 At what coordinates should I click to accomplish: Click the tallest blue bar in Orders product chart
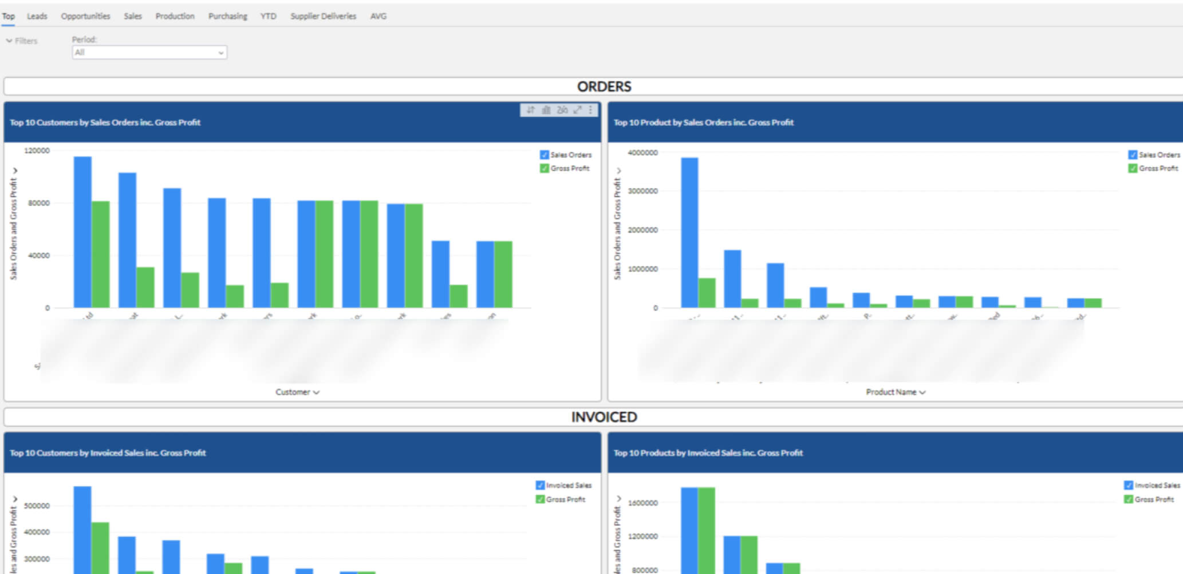pyautogui.click(x=689, y=232)
